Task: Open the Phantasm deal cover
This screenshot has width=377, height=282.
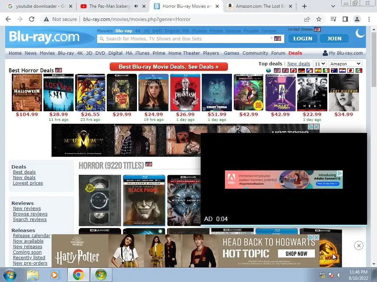Action: (x=185, y=93)
